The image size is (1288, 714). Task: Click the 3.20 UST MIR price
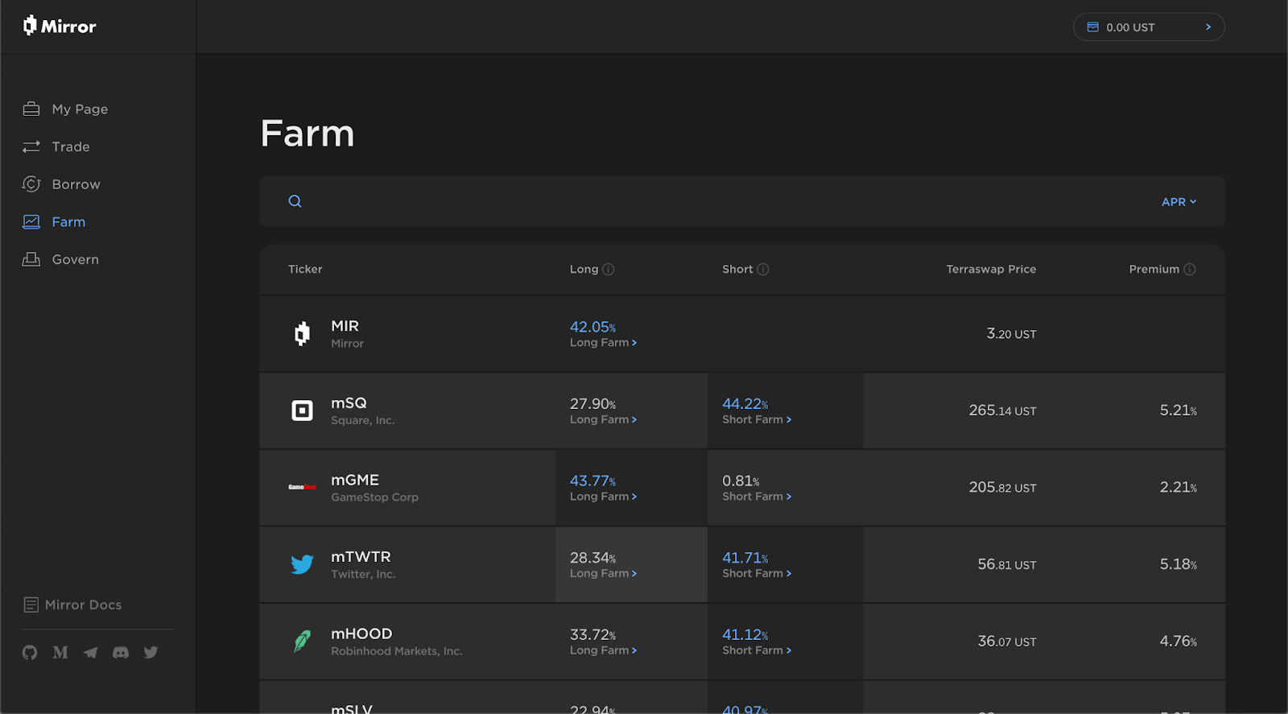1011,333
